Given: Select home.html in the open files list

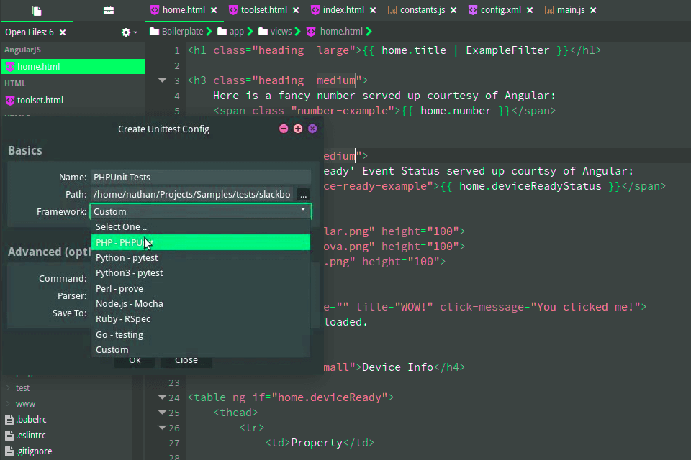Looking at the screenshot, I should tap(73, 66).
